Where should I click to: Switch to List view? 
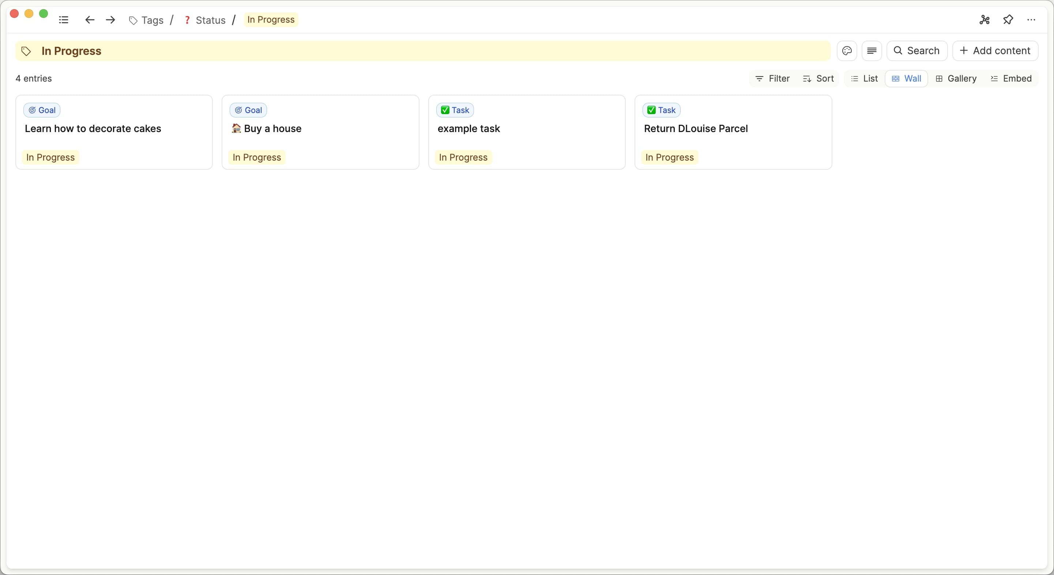[x=865, y=79]
